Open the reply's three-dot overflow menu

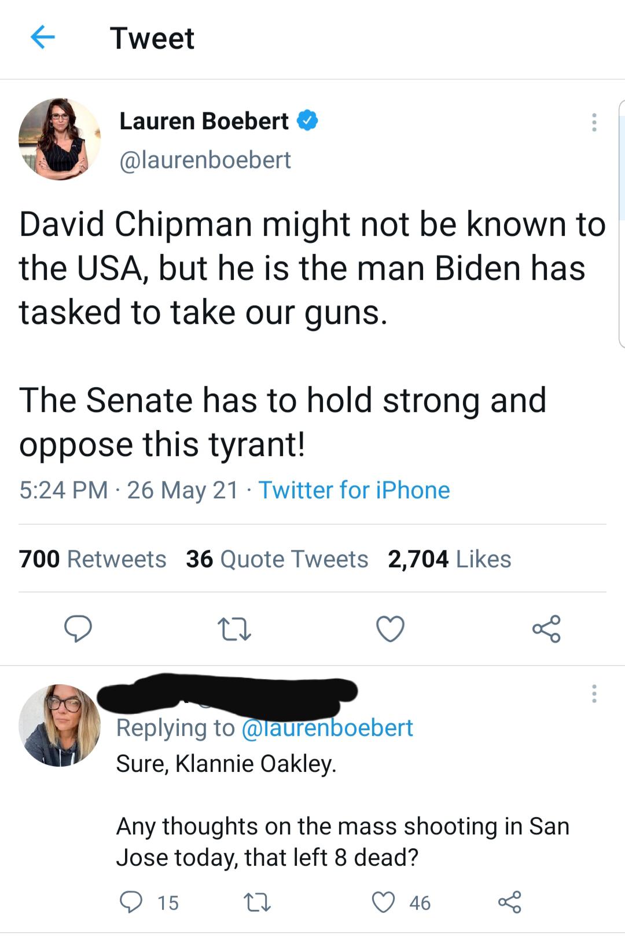click(x=594, y=694)
